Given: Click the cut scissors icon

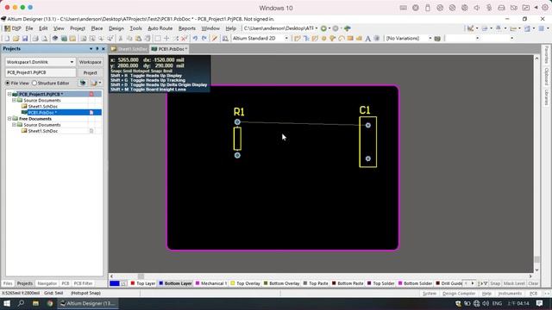Looking at the screenshot, I should pos(121,38).
